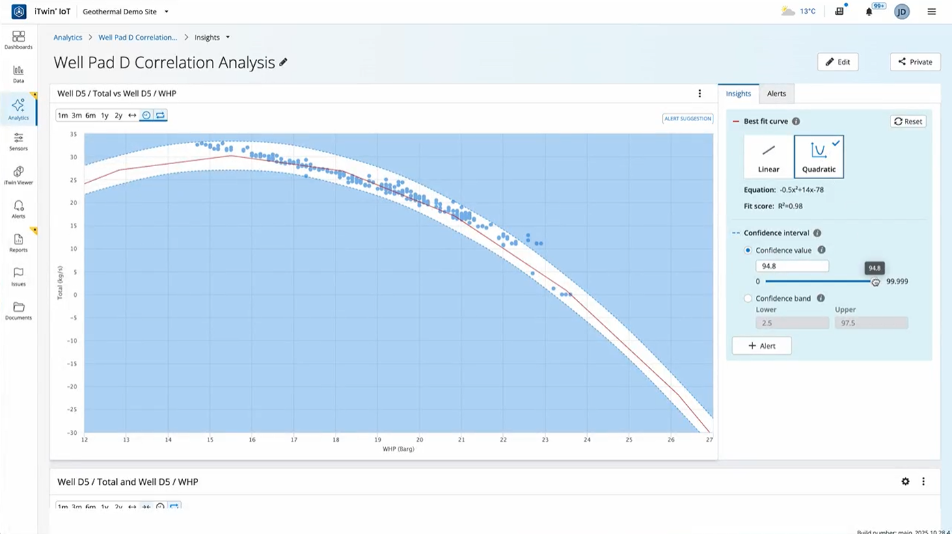The width and height of the screenshot is (952, 534).
Task: Click the info icon next to Best fit curve
Action: point(796,121)
